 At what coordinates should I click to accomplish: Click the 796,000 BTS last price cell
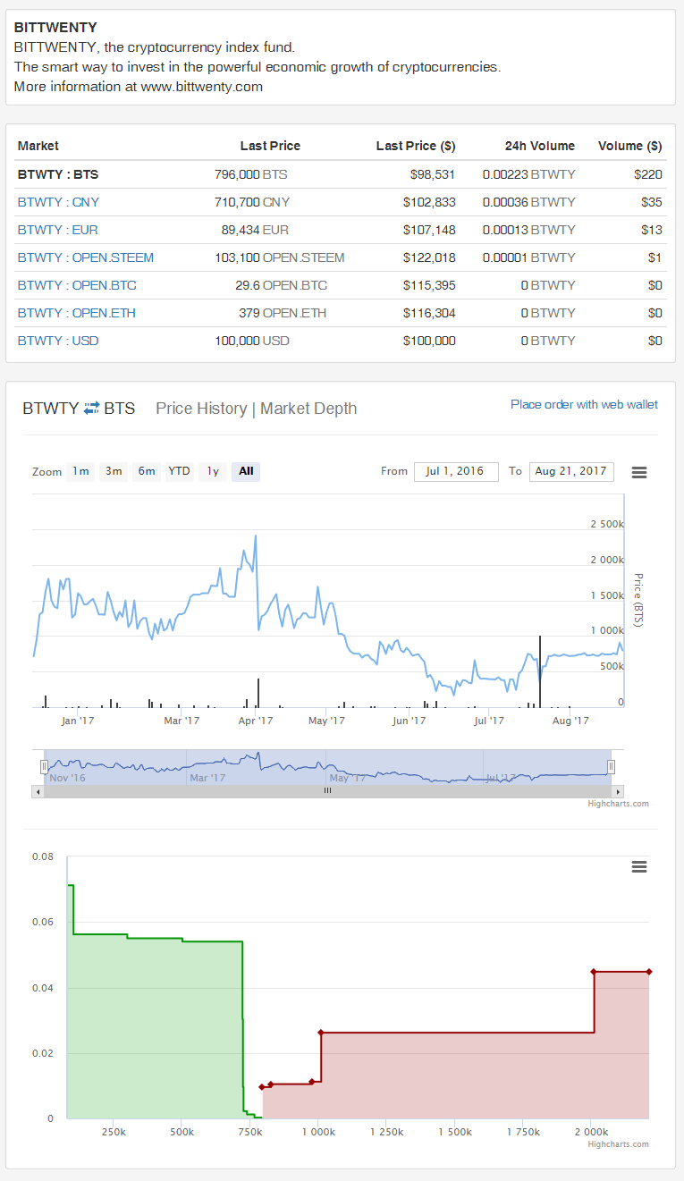251,174
